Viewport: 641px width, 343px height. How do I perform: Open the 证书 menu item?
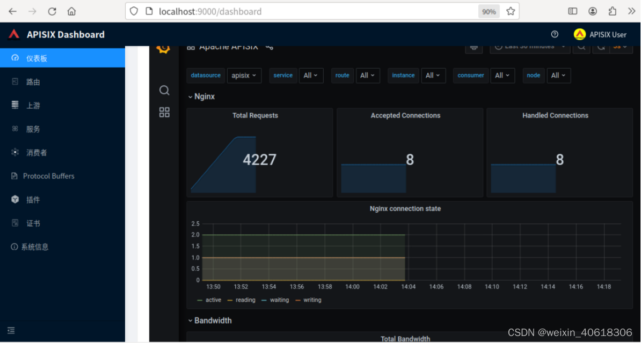coord(63,223)
